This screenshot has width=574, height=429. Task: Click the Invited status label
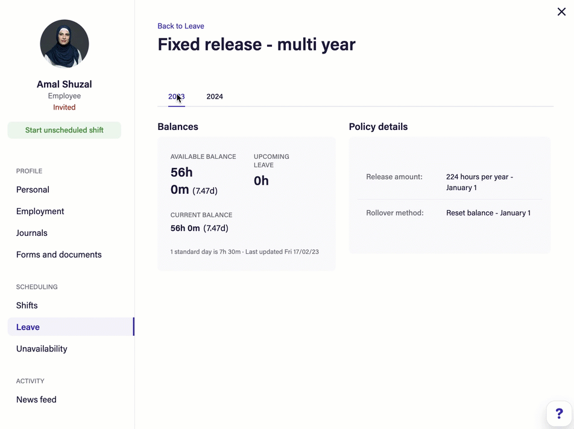coord(64,107)
